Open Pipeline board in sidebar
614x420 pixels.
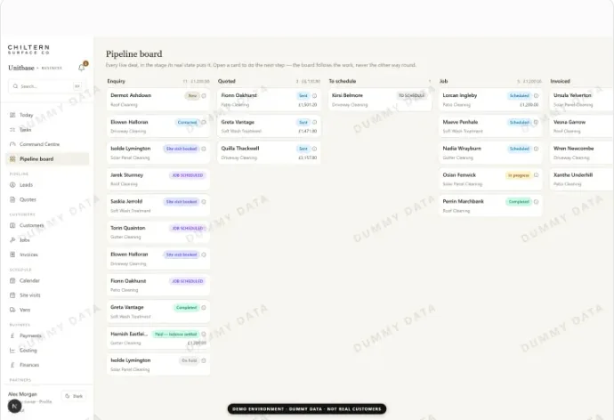tap(47, 159)
